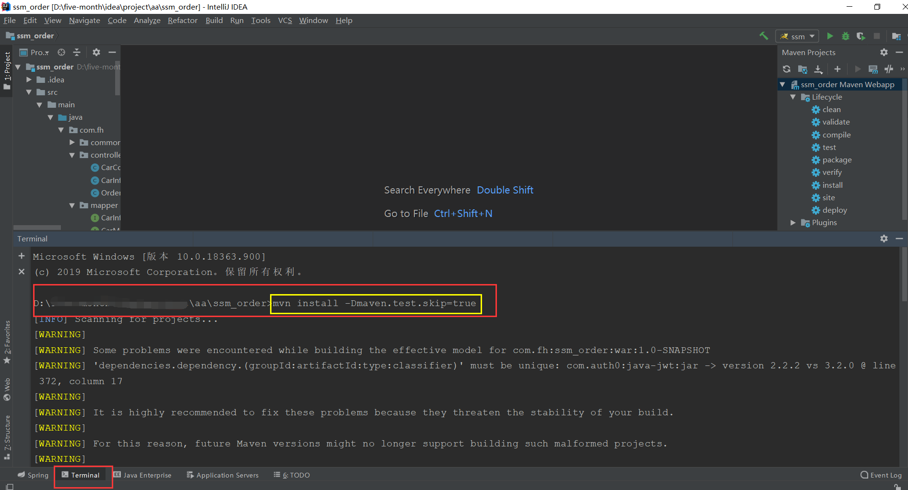This screenshot has height=490, width=908.
Task: Toggle Skip Tests mode in Maven panel
Action: coord(888,69)
